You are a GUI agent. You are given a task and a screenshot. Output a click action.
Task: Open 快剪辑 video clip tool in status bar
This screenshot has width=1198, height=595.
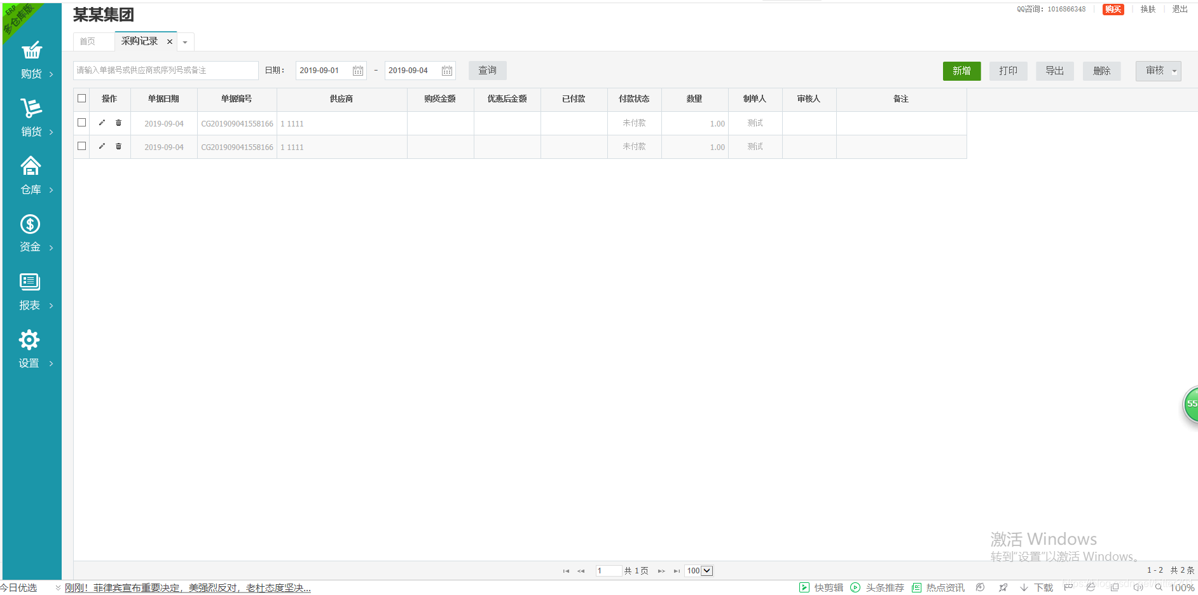(x=821, y=588)
